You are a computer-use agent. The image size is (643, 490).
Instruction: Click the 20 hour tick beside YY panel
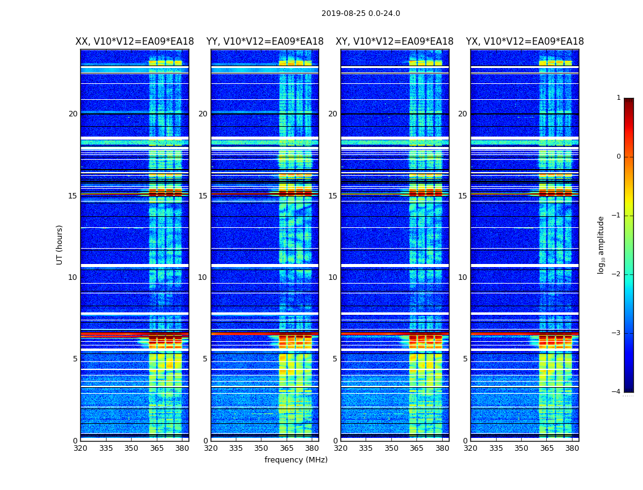click(x=203, y=114)
